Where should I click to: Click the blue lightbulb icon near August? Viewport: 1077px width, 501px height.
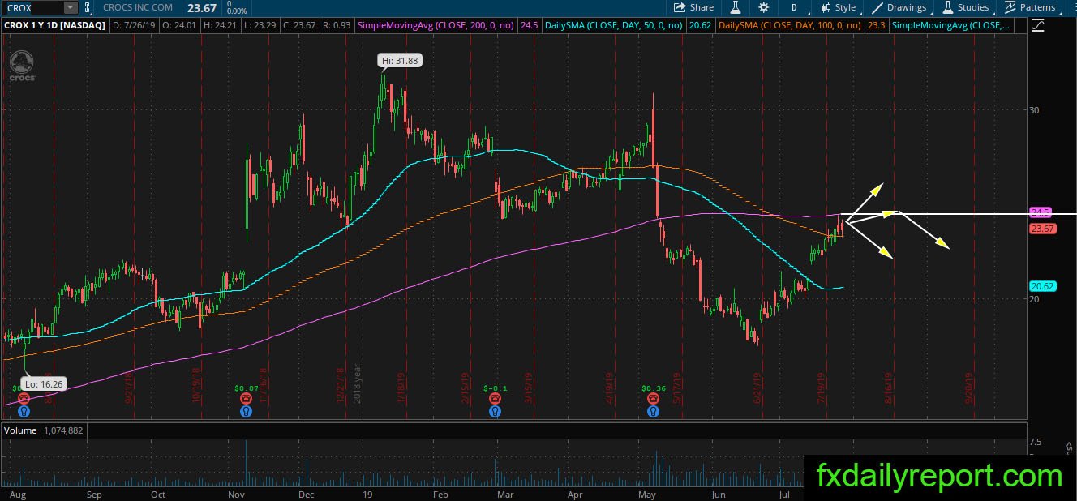coord(24,411)
